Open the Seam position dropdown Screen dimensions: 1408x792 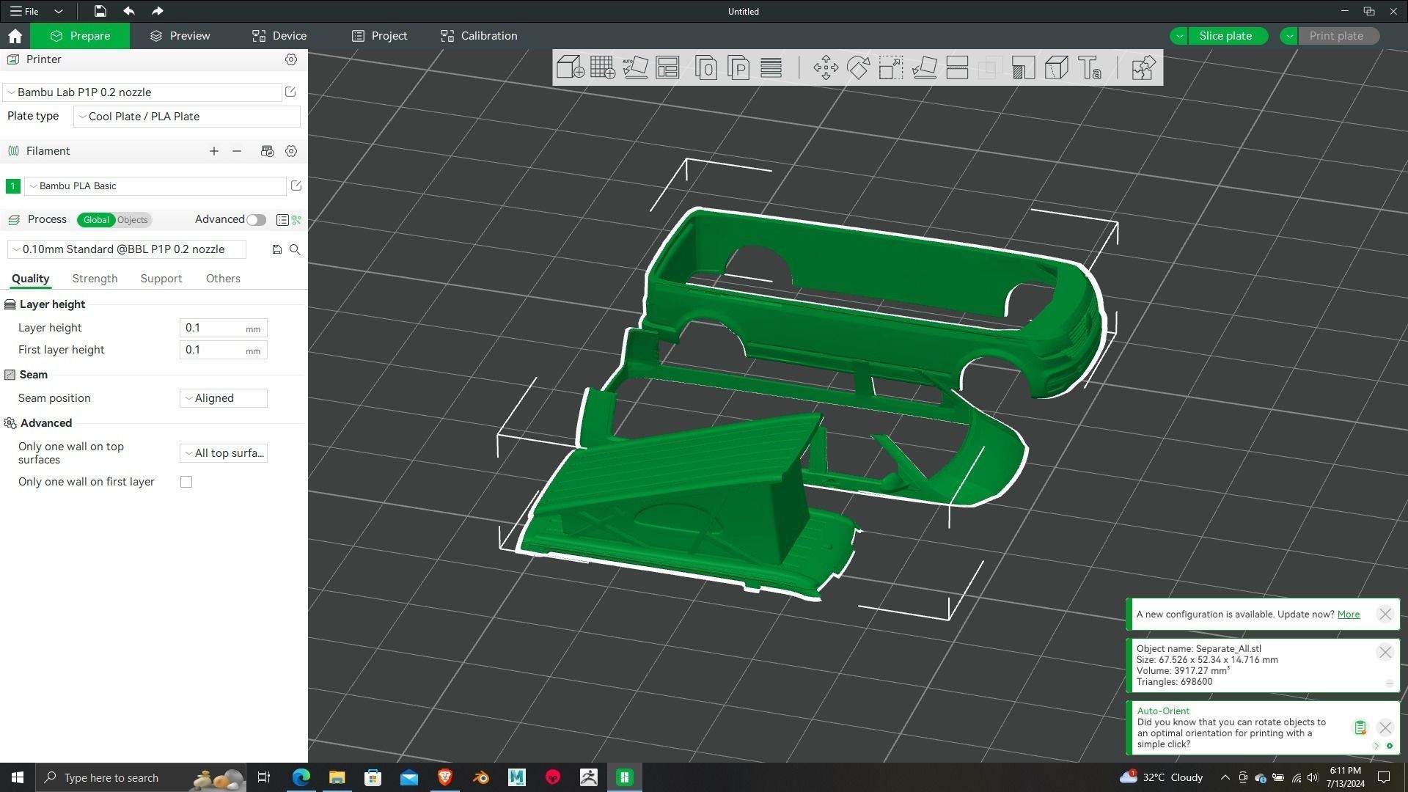pos(223,398)
